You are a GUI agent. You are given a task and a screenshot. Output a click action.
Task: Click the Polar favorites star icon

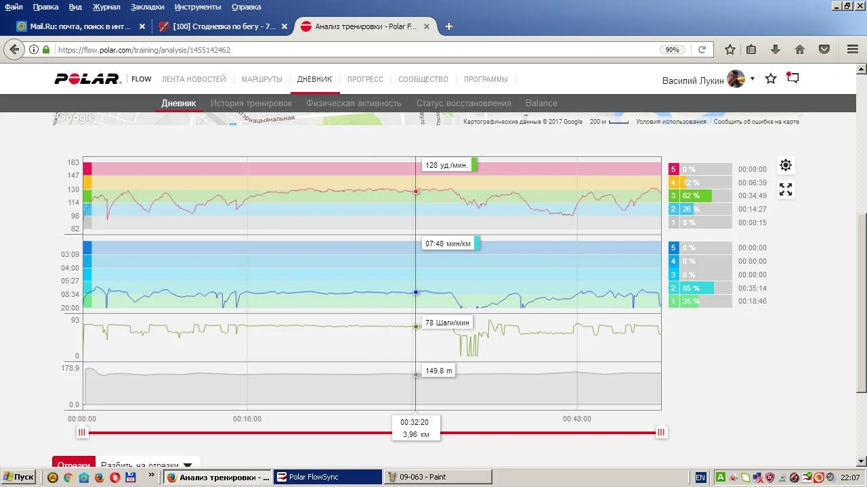pyautogui.click(x=771, y=79)
